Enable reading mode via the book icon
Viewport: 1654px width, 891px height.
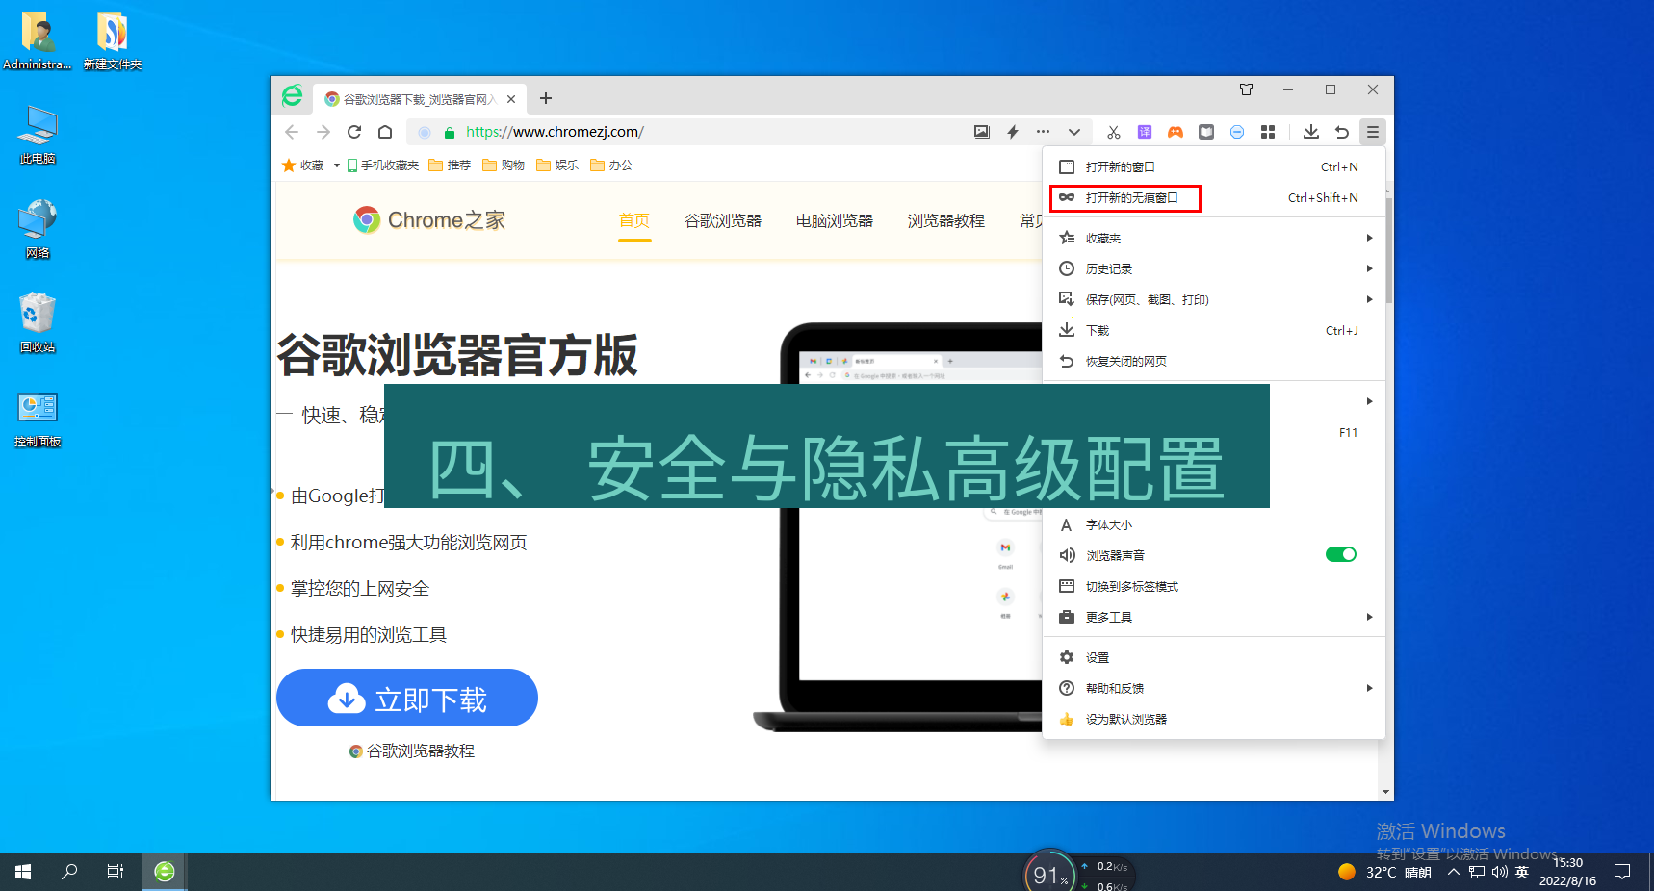click(x=1206, y=132)
